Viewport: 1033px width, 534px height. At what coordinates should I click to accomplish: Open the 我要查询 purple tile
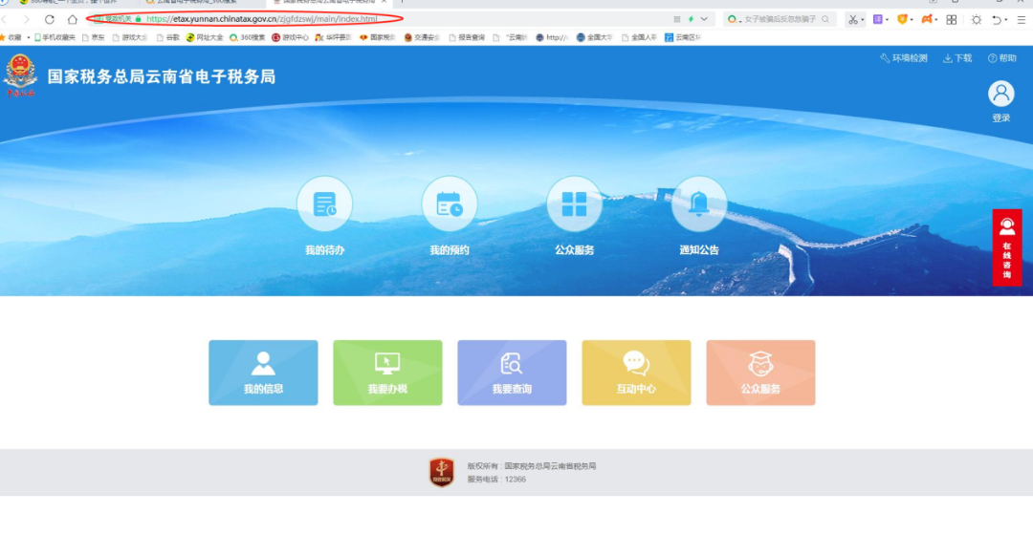[x=512, y=373]
